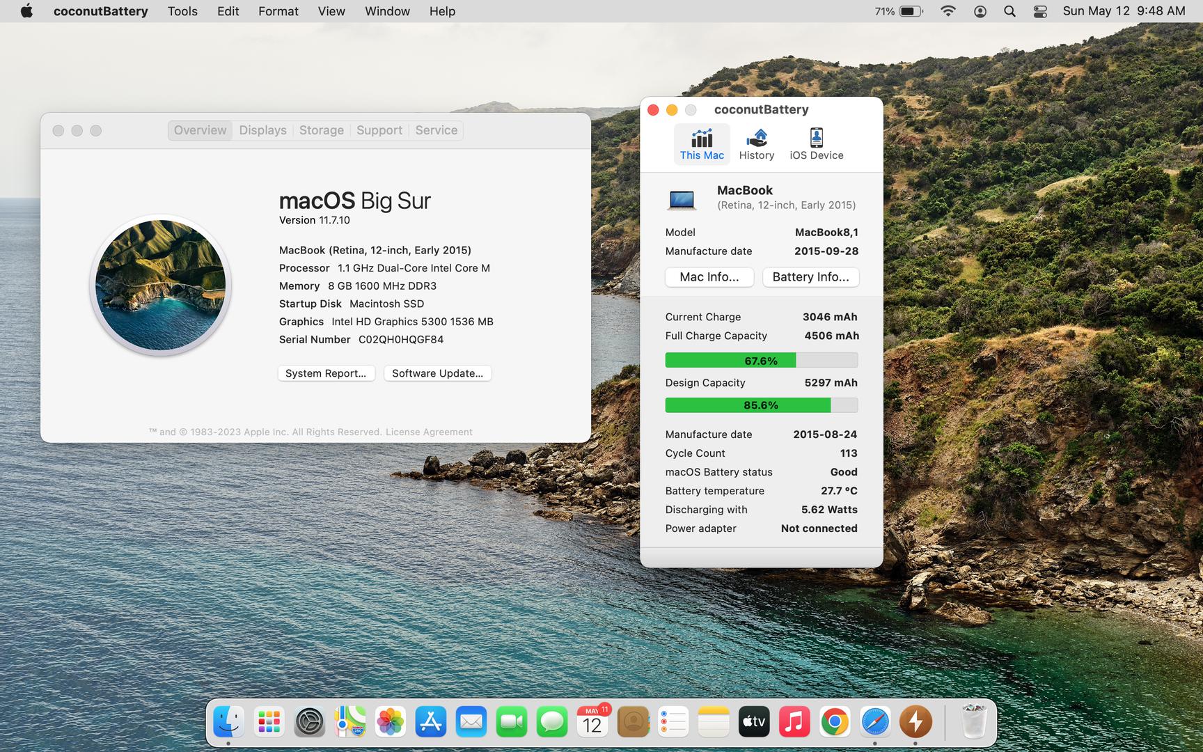Open Messages from the Dock
Screen dimensions: 1203x752
tap(551, 722)
